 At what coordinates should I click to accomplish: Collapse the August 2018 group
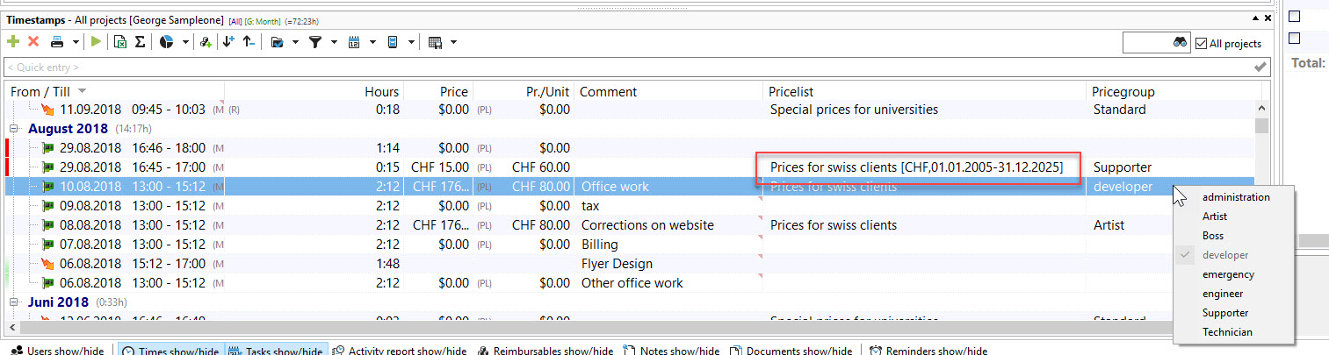click(x=16, y=129)
